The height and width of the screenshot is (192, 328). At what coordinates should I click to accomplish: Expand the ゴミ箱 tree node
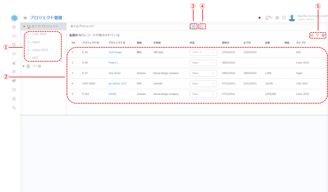[x=24, y=66]
